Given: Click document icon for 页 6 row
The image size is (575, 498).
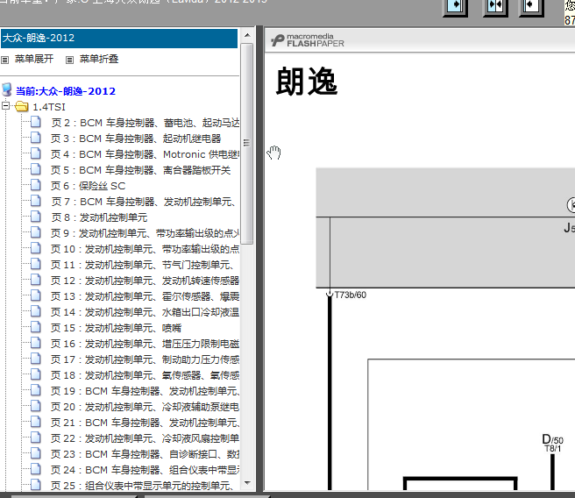Looking at the screenshot, I should coord(36,185).
